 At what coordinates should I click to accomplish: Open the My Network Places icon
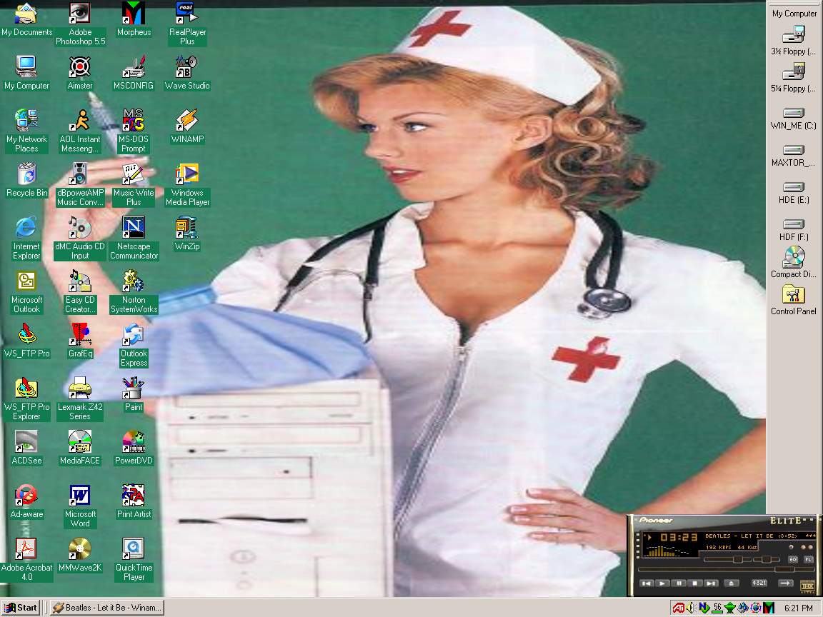coord(26,131)
